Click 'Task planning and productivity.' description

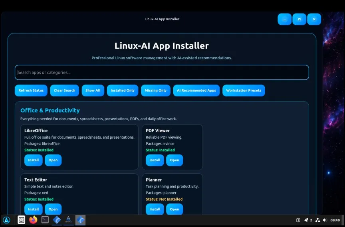tap(172, 187)
